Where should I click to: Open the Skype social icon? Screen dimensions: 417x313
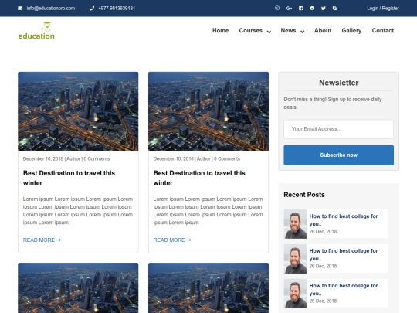click(335, 9)
